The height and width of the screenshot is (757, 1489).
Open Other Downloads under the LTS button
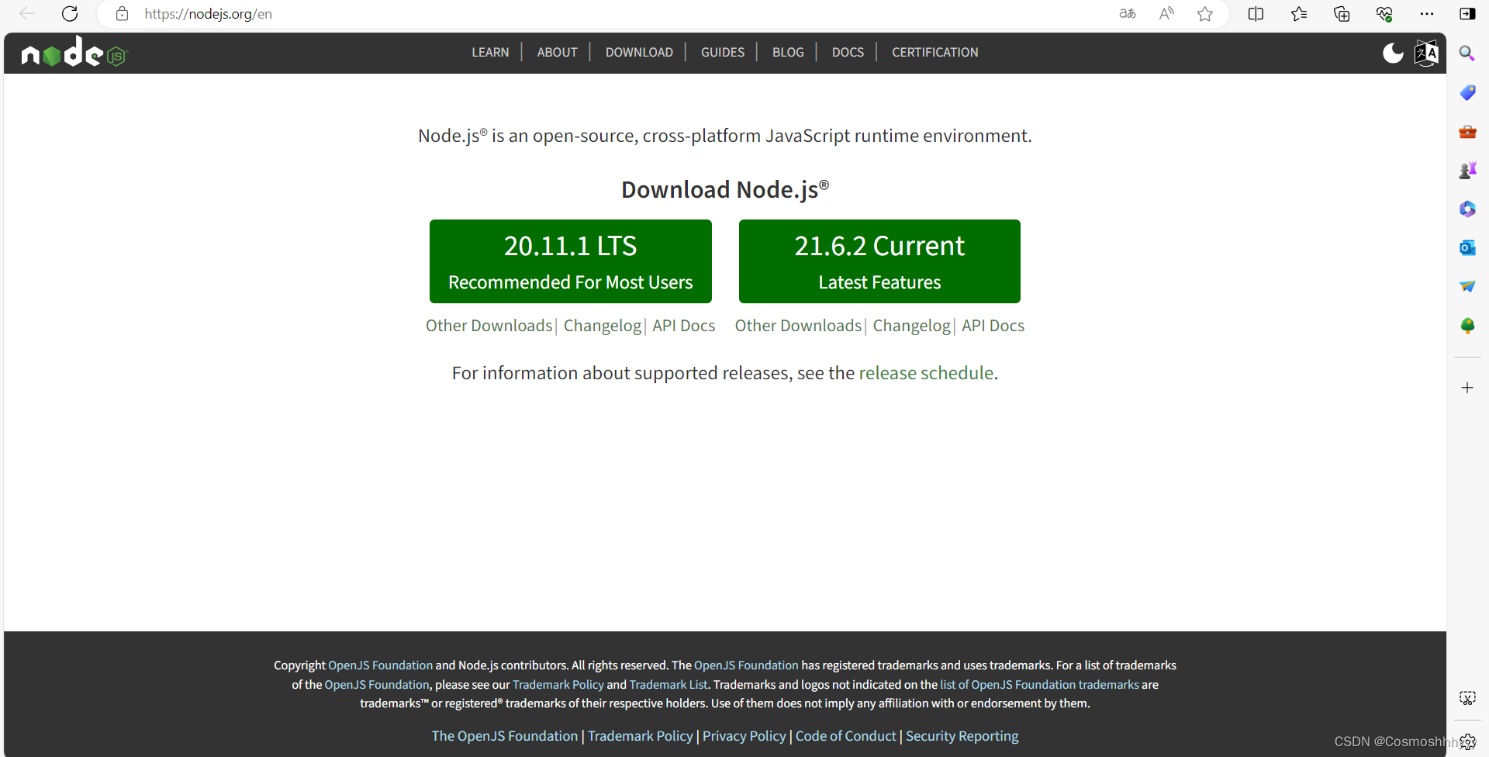click(x=489, y=326)
